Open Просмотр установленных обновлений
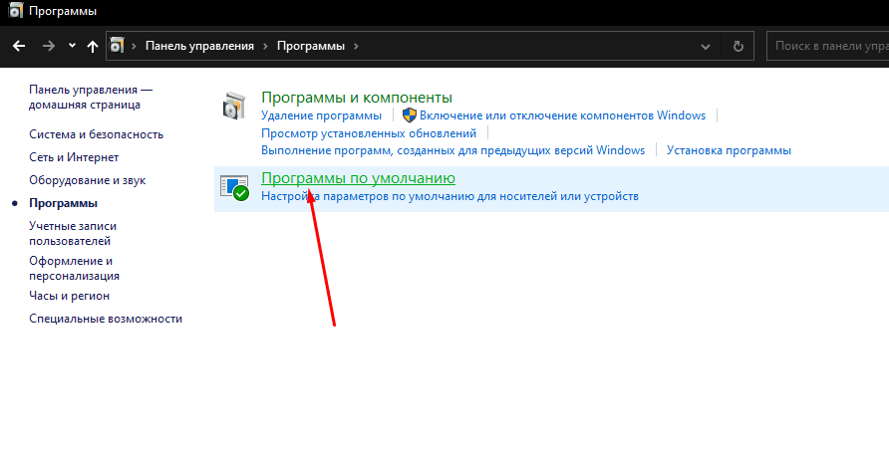 pyautogui.click(x=369, y=133)
